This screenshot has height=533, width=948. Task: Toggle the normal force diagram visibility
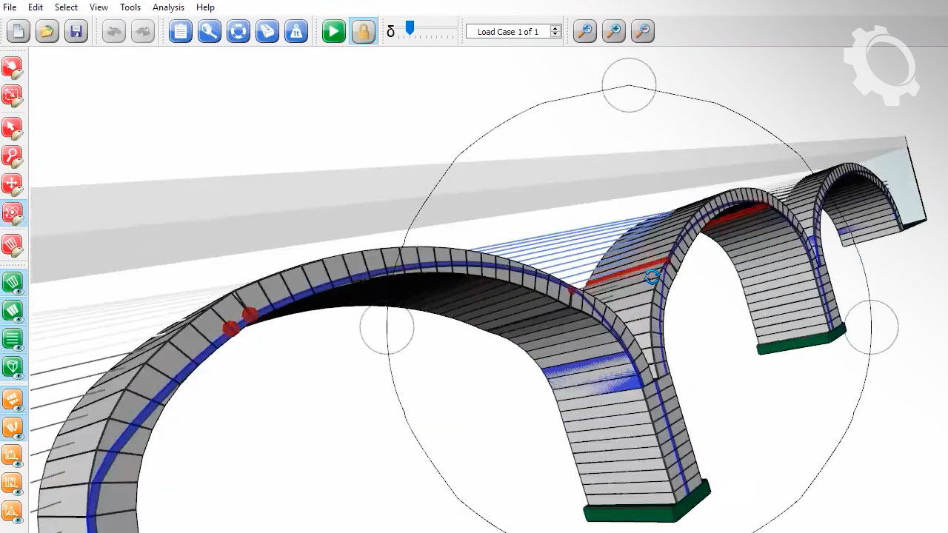(13, 483)
